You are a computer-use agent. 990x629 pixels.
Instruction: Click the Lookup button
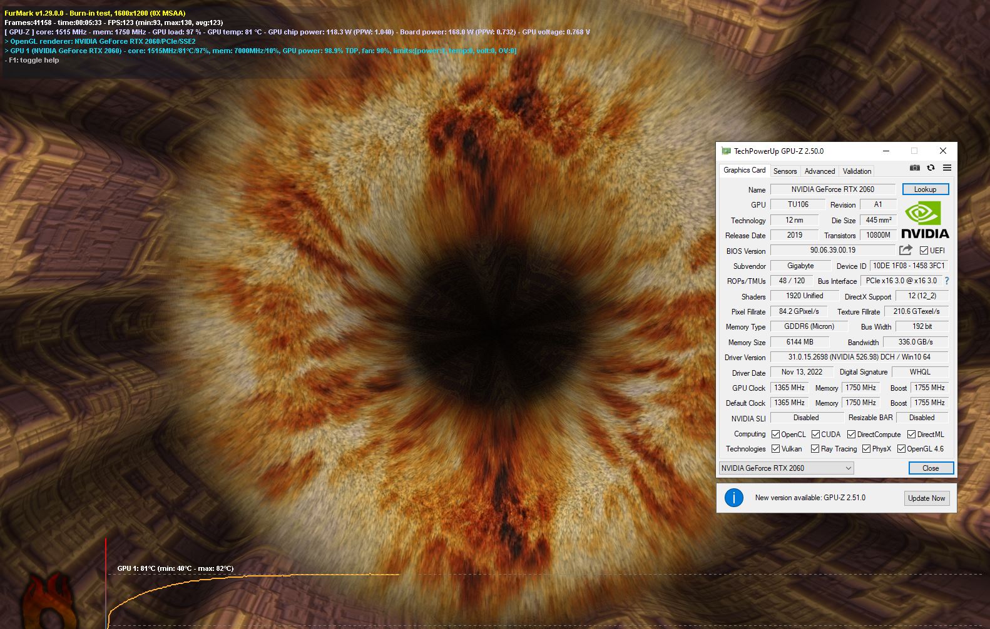[x=925, y=189]
